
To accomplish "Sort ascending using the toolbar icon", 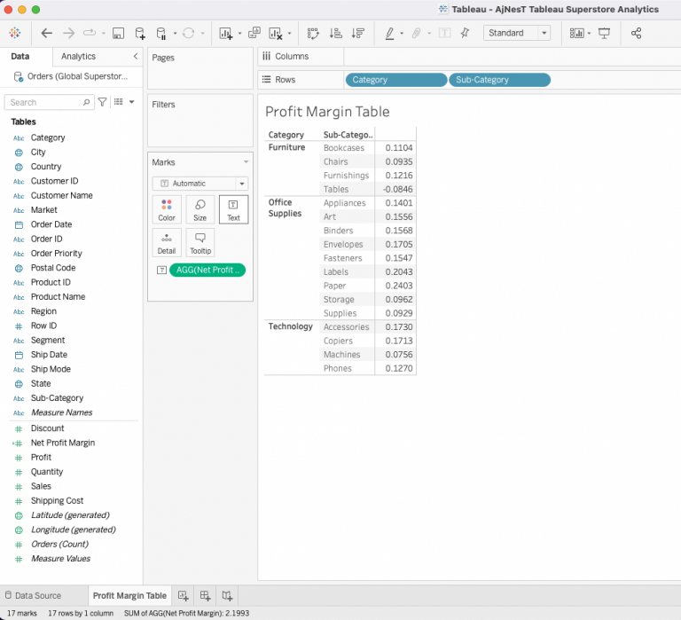I will tap(335, 33).
